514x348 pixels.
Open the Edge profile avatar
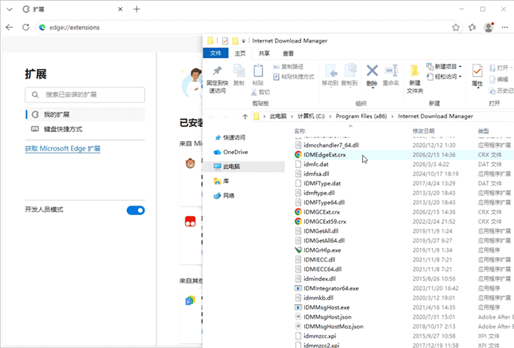tap(489, 27)
